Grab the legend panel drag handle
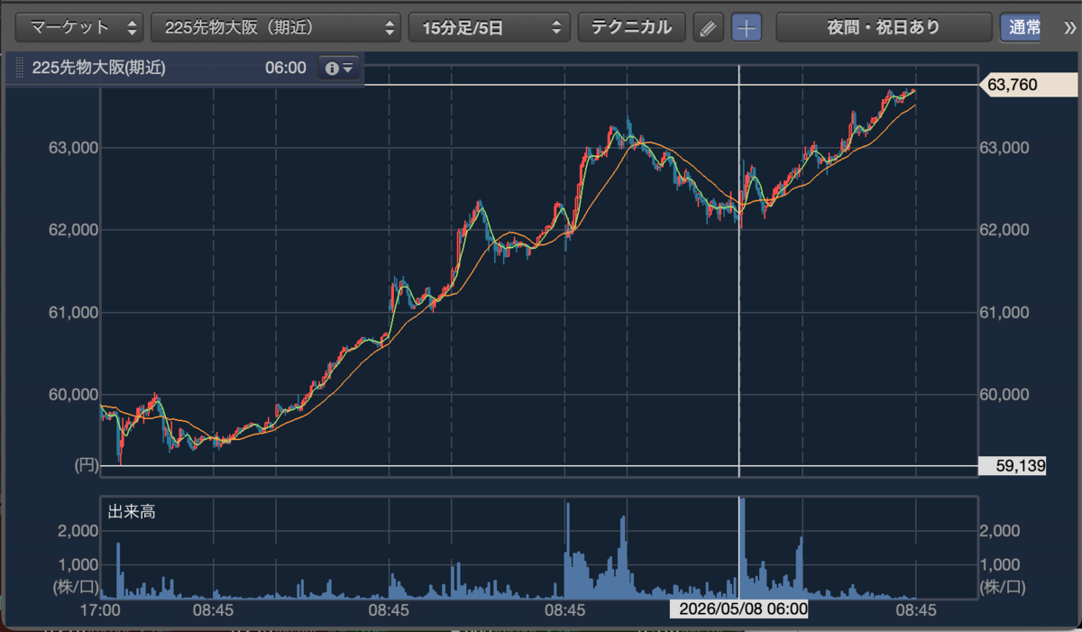The width and height of the screenshot is (1082, 632). coord(20,68)
